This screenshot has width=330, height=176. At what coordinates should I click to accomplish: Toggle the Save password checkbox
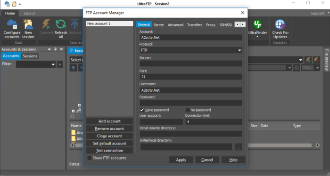(142, 110)
